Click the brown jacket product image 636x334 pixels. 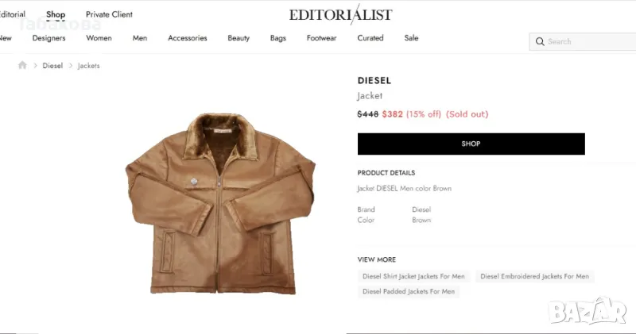[220, 203]
